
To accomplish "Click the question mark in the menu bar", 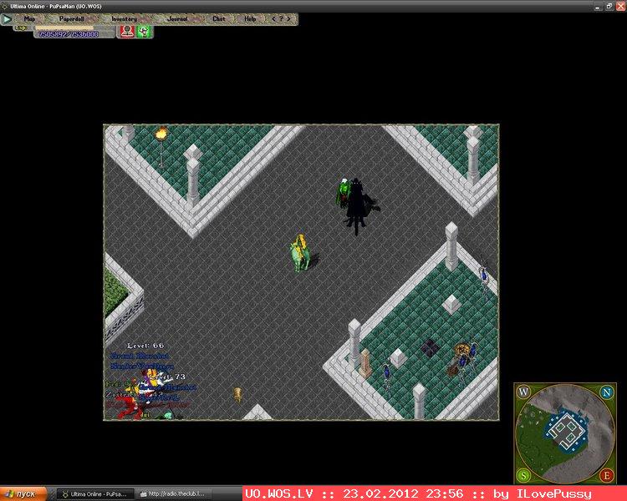I will (281, 18).
